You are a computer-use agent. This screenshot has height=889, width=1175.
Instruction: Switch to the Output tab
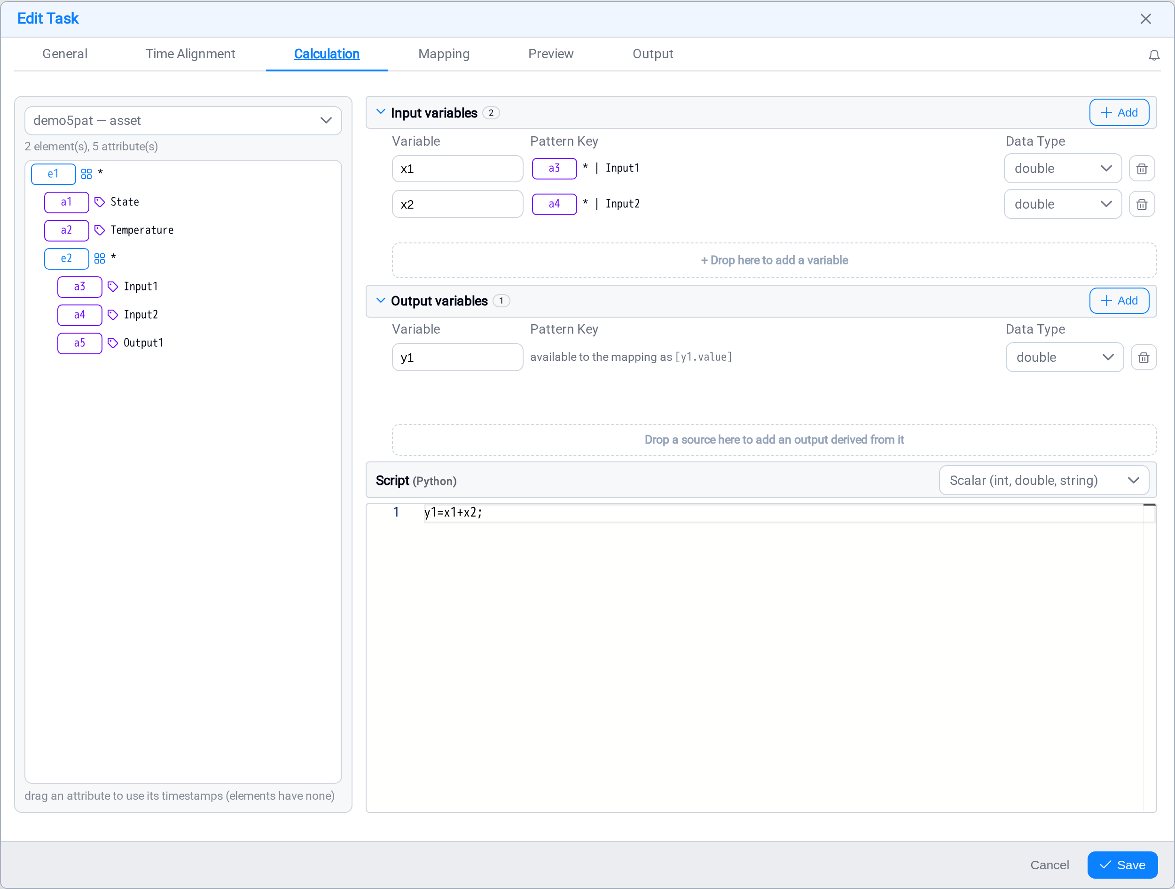point(653,54)
